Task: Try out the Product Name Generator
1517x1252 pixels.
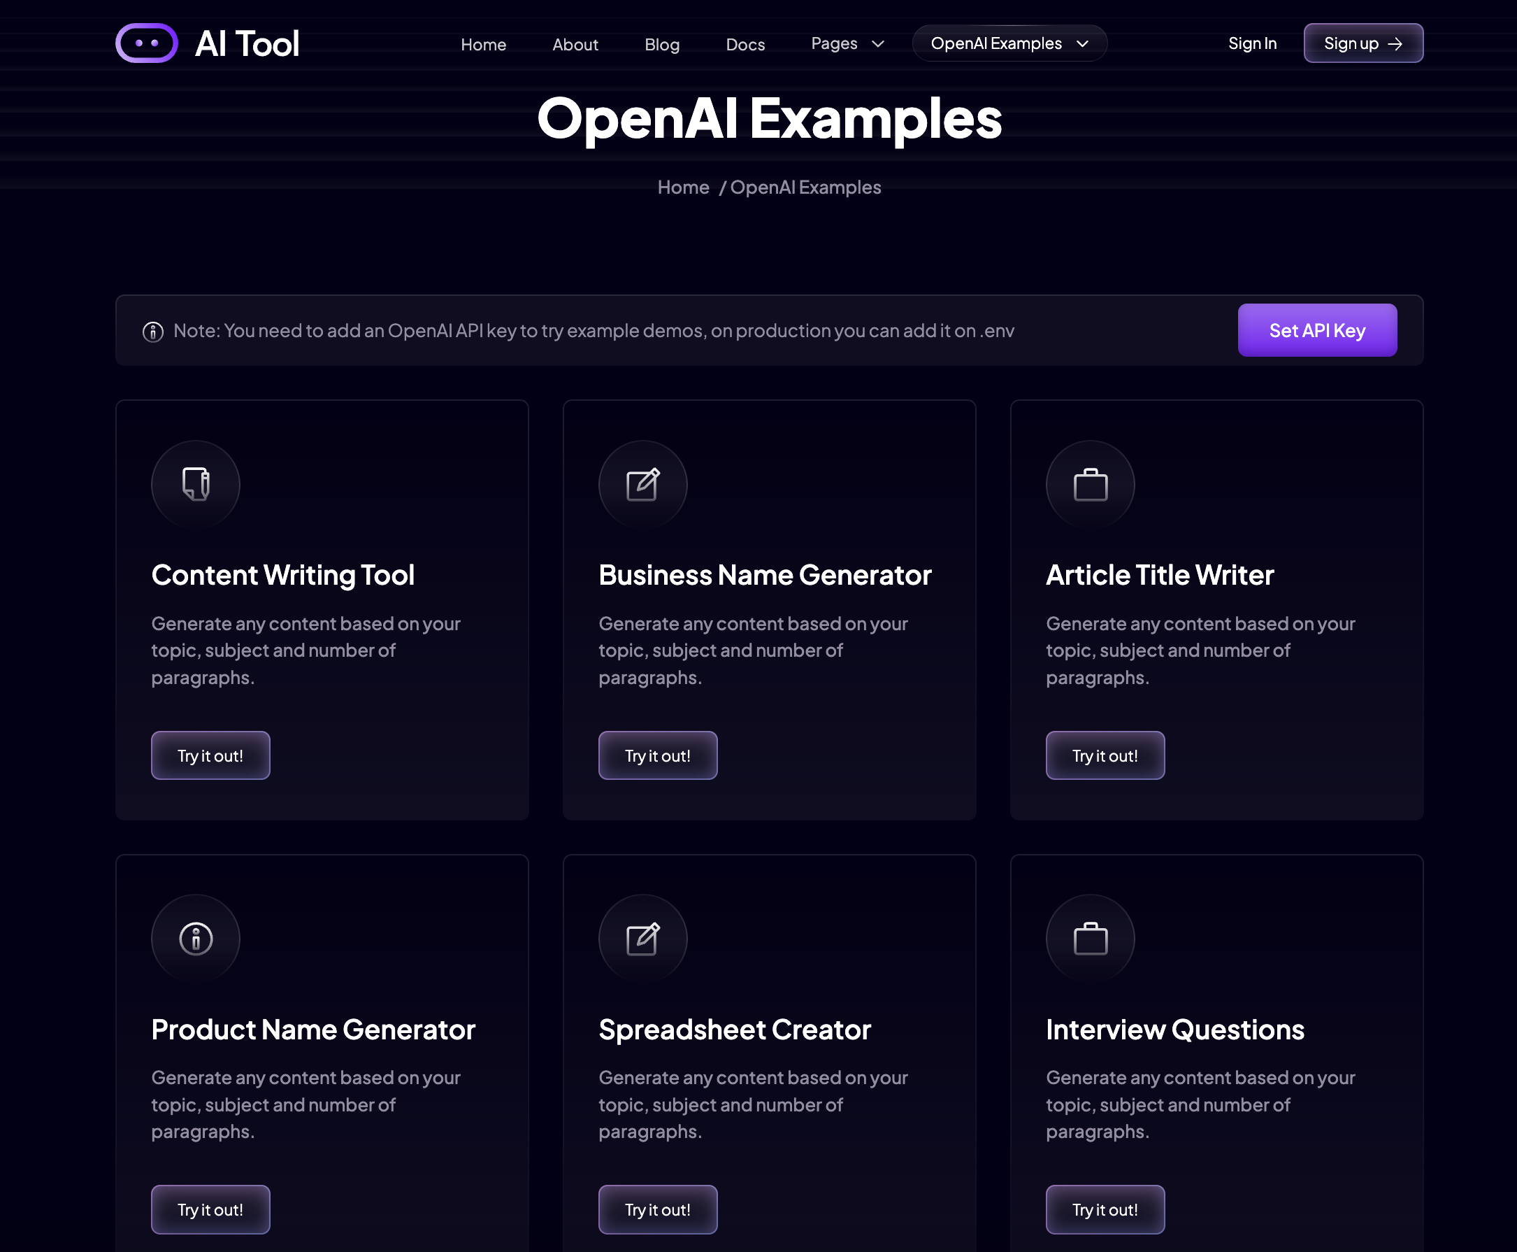Action: click(x=210, y=1209)
